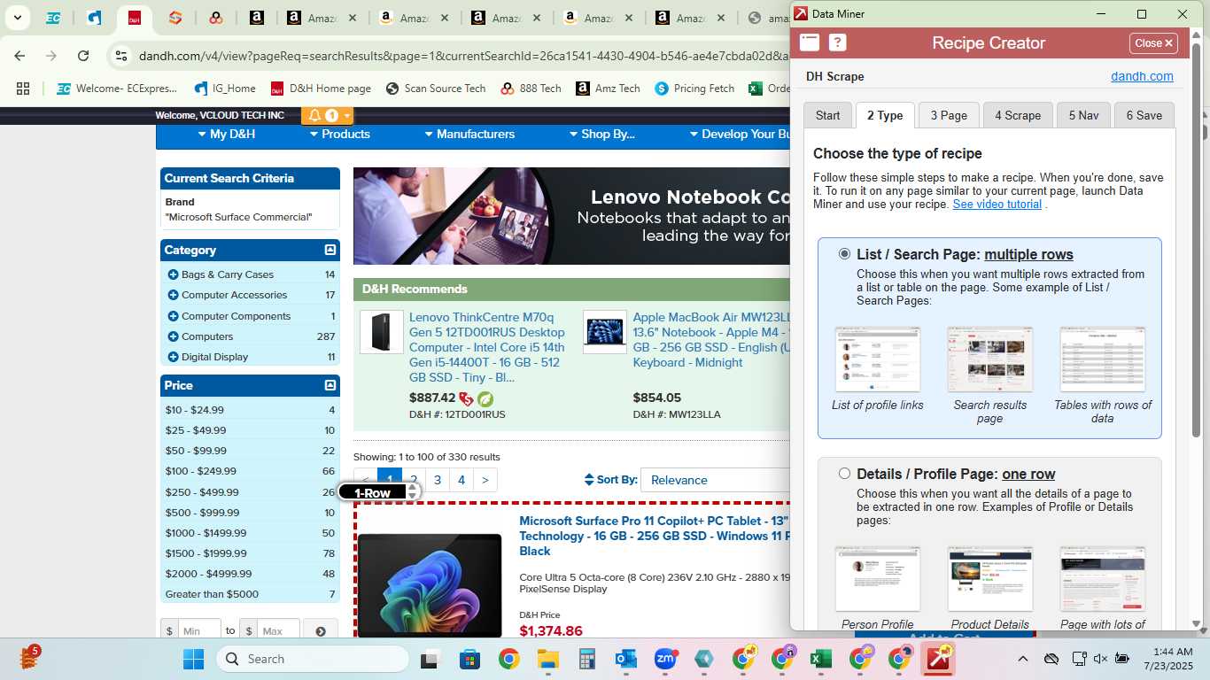Open the My D&H menu
The height and width of the screenshot is (680, 1210).
coord(225,134)
